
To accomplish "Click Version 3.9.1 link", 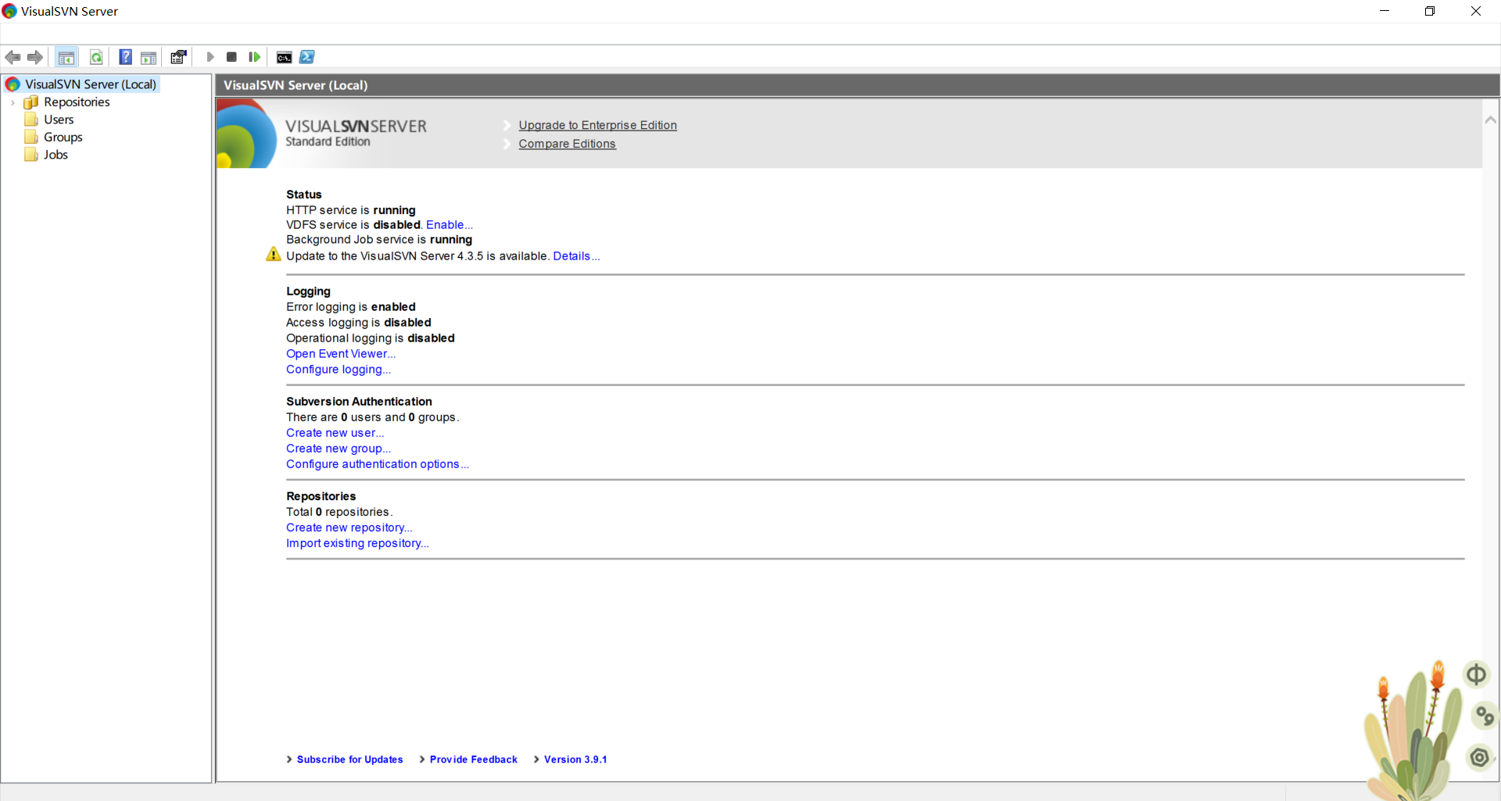I will (575, 760).
